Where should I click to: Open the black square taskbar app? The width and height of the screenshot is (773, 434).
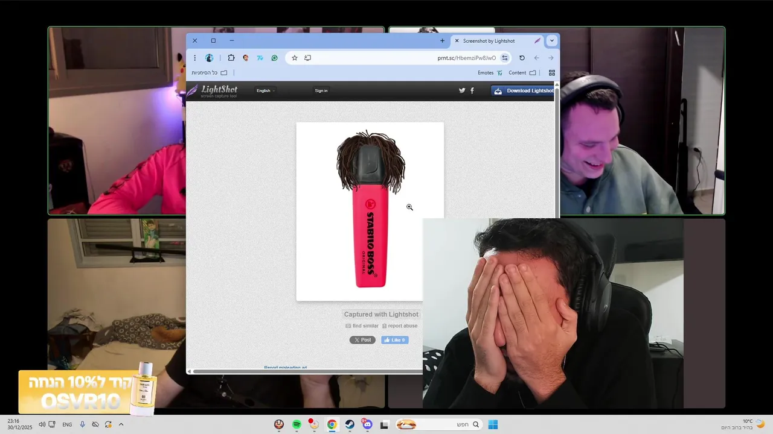point(384,425)
